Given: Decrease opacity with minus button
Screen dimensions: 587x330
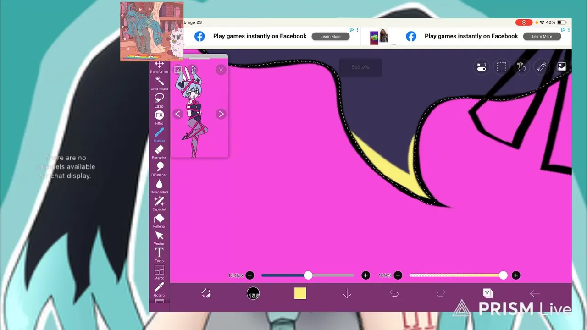Looking at the screenshot, I should point(398,275).
